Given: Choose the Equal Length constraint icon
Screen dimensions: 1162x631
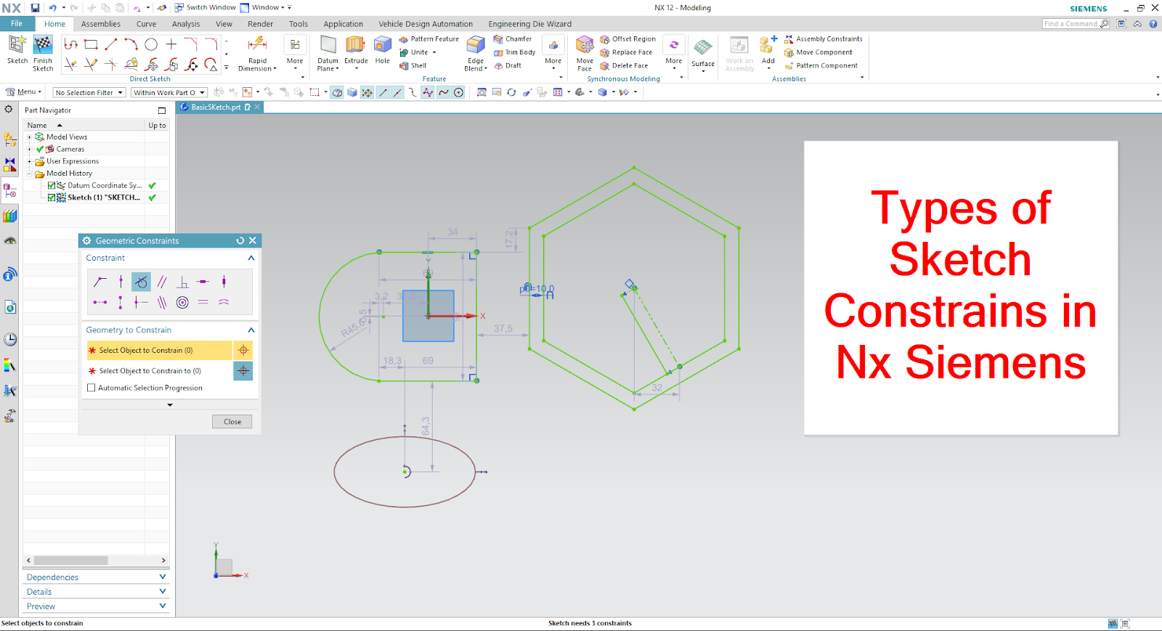Looking at the screenshot, I should tap(203, 302).
